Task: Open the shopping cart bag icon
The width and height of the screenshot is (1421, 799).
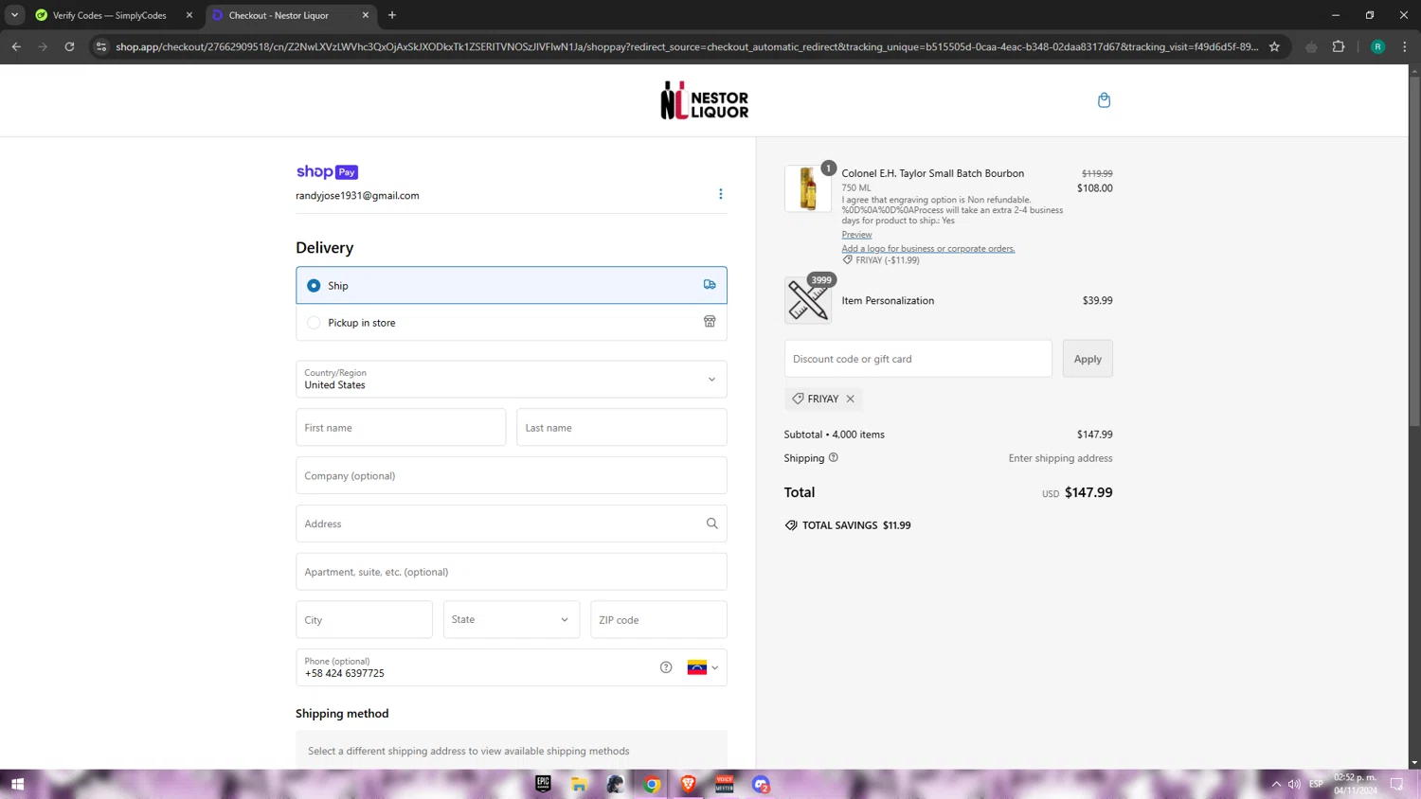Action: pyautogui.click(x=1104, y=100)
